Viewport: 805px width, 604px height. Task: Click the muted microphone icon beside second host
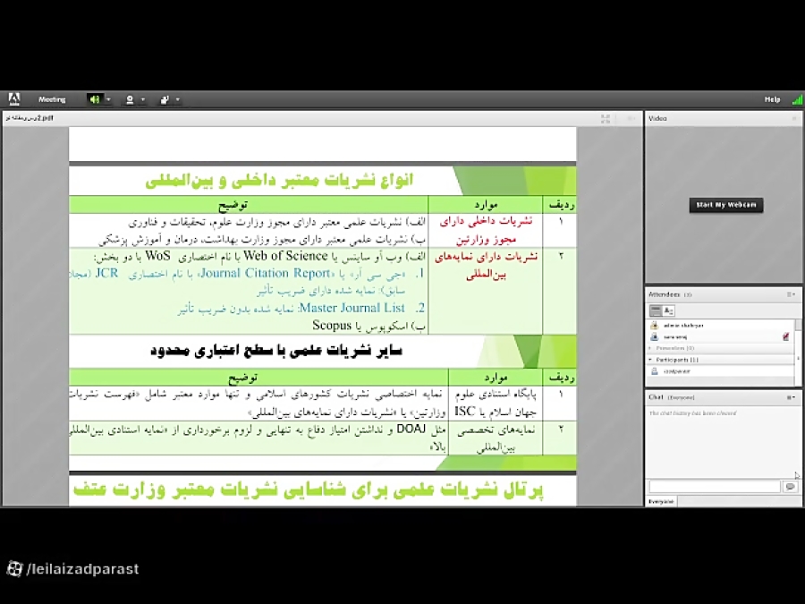pos(785,337)
